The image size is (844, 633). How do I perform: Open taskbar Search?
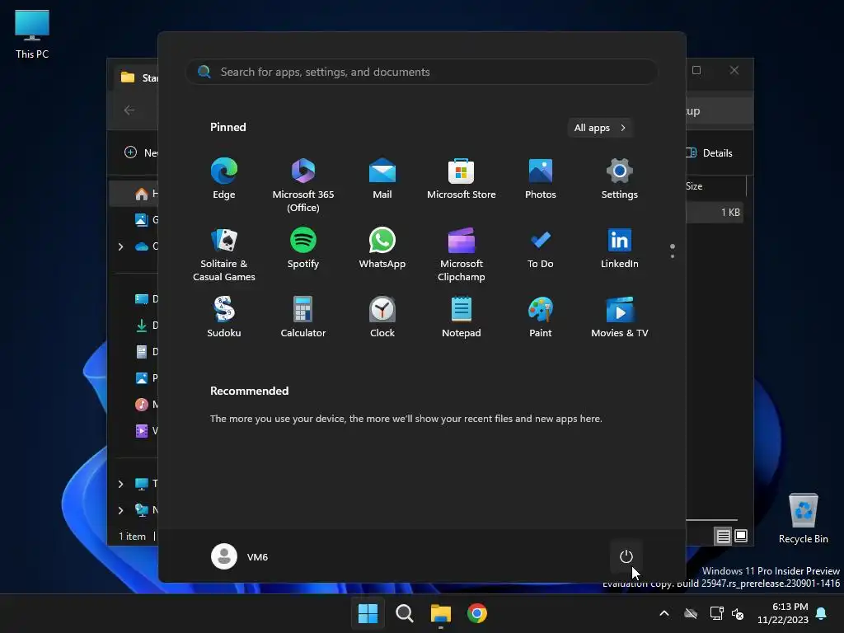click(x=404, y=613)
